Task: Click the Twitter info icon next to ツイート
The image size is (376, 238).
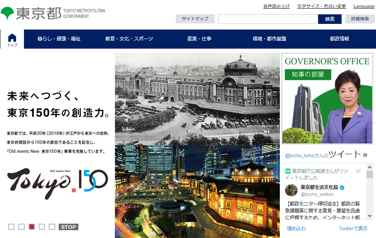Action: click(365, 155)
